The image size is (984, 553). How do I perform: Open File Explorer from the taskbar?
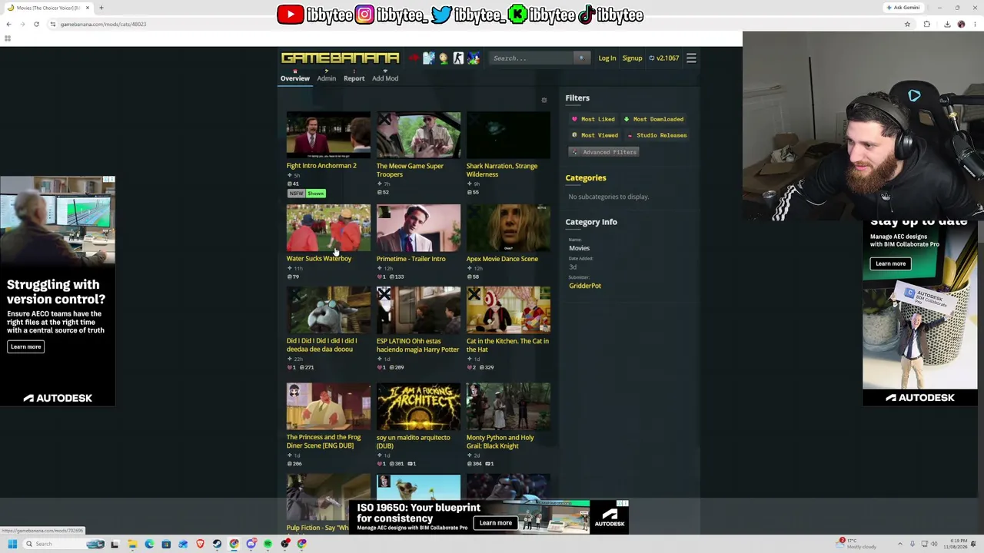click(x=132, y=544)
